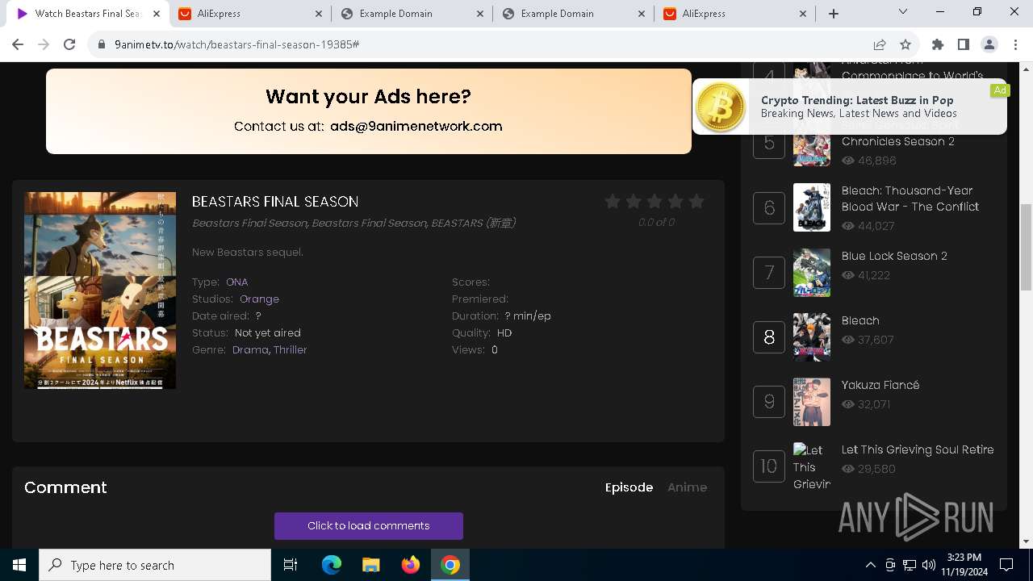Rate the anime three stars

[655, 202]
